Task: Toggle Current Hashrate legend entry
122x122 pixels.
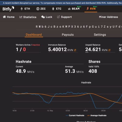Action: pyautogui.click(x=75, y=116)
